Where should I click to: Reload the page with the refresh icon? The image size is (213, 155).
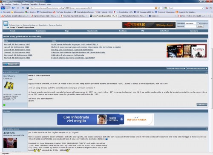point(13,8)
